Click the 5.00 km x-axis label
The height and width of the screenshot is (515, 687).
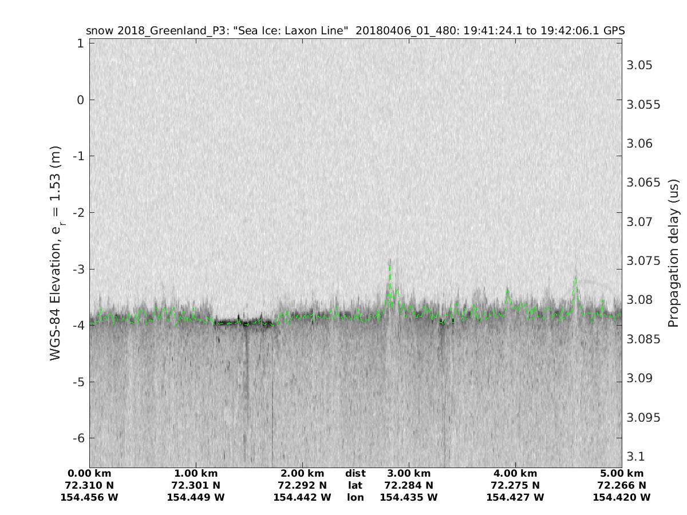[x=622, y=474]
